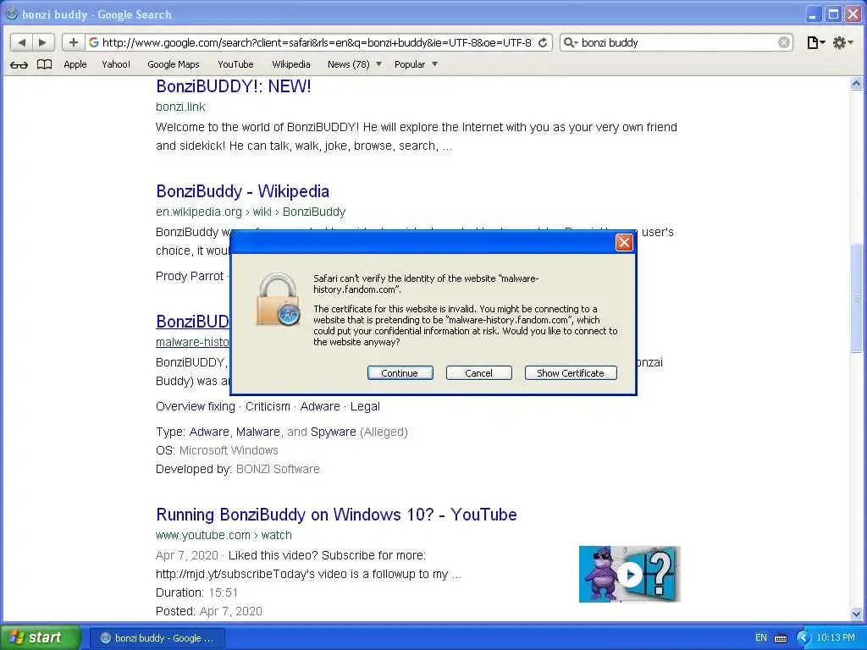This screenshot has height=650, width=867.
Task: Click the page scrollbar up arrow
Action: [x=856, y=84]
